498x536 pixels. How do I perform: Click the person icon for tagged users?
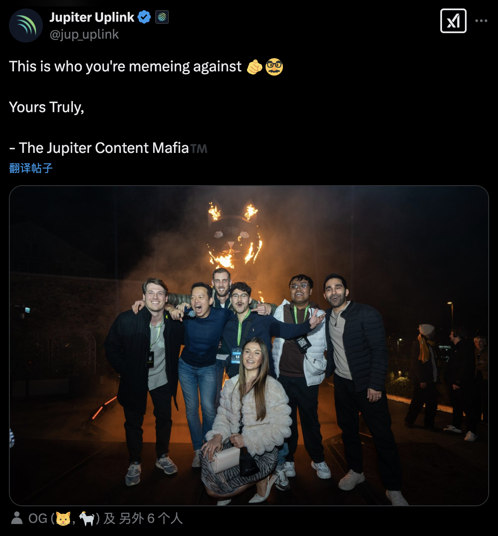coord(17,518)
